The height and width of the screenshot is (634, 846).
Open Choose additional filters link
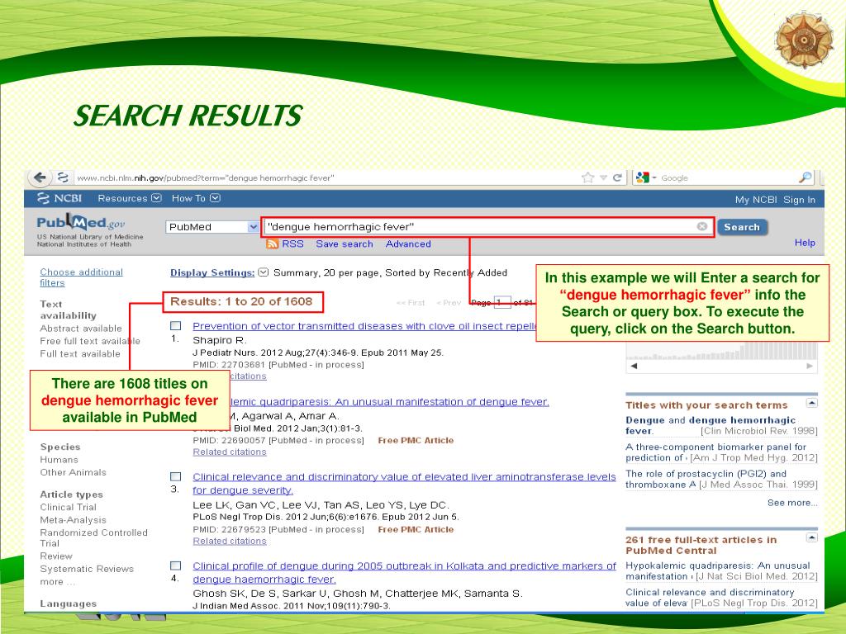[x=81, y=277]
